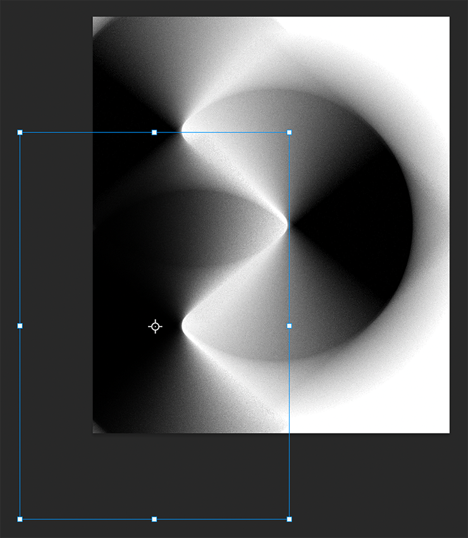The width and height of the screenshot is (468, 538).
Task: Click the middle-left transform handle
Action: [20, 326]
